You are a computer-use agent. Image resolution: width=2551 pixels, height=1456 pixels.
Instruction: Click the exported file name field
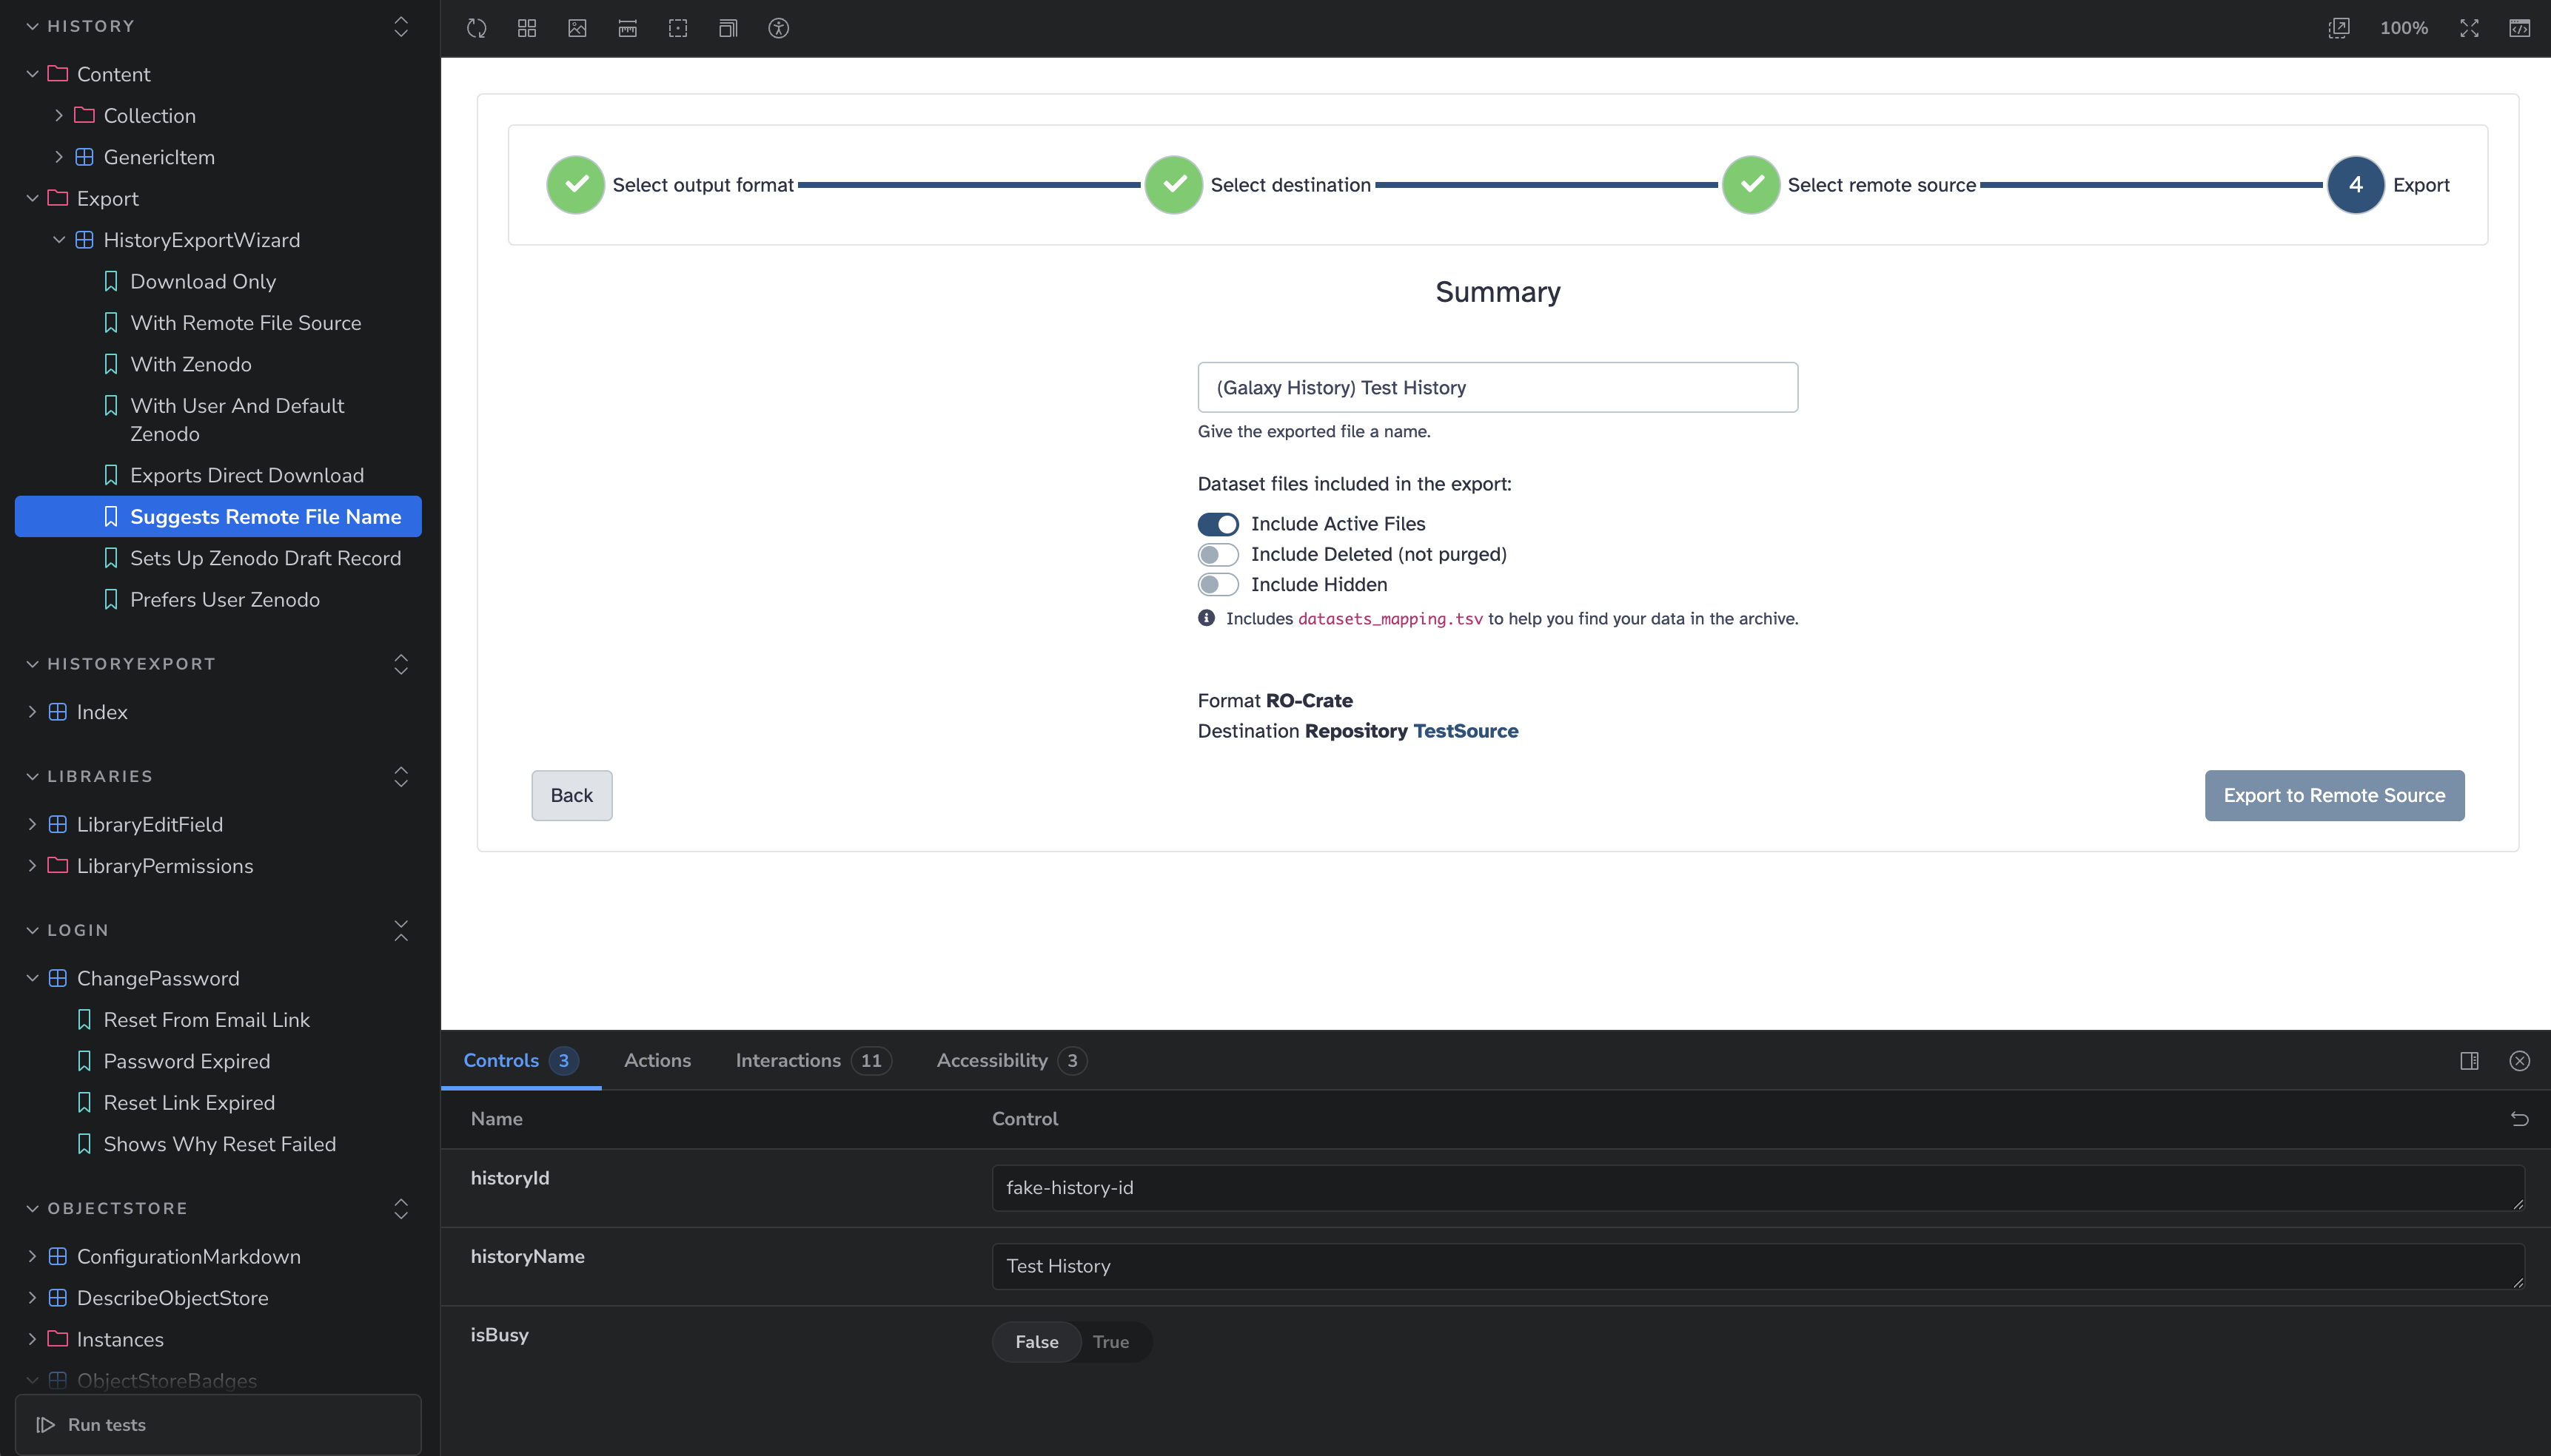[1498, 387]
